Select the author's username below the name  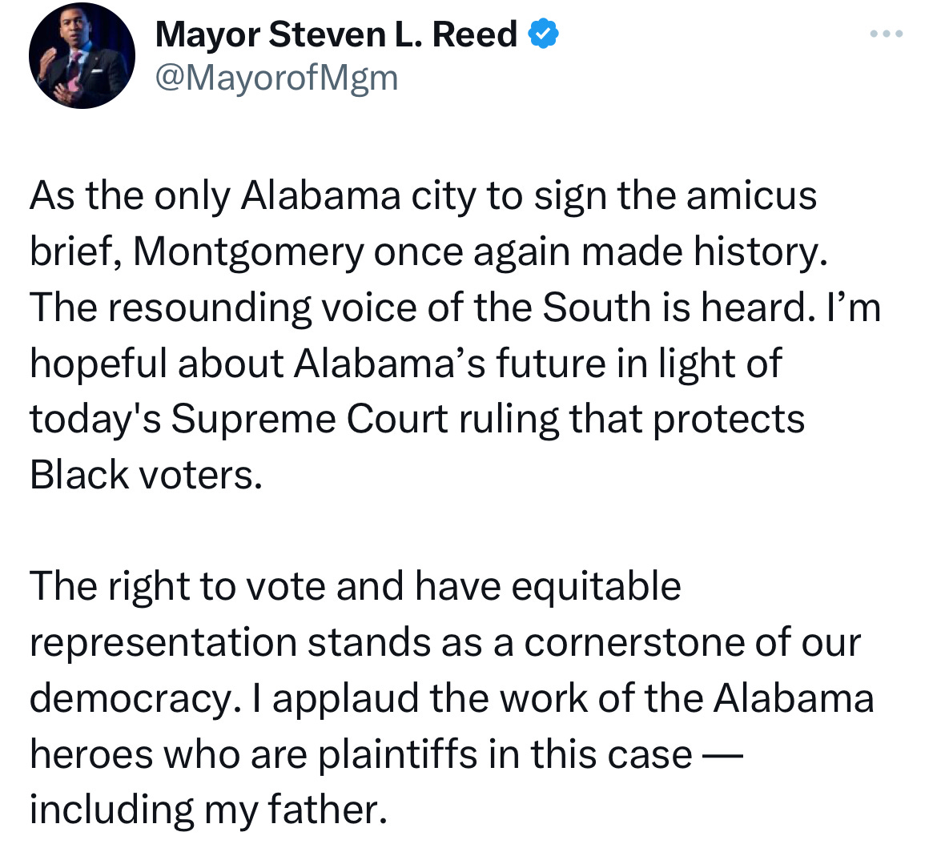(276, 77)
